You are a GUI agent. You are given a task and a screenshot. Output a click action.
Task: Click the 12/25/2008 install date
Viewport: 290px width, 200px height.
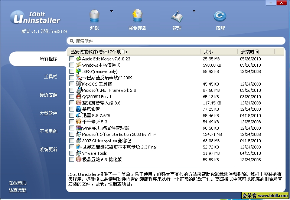click(250, 122)
